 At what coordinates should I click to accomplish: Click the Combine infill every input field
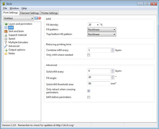click(x=99, y=50)
